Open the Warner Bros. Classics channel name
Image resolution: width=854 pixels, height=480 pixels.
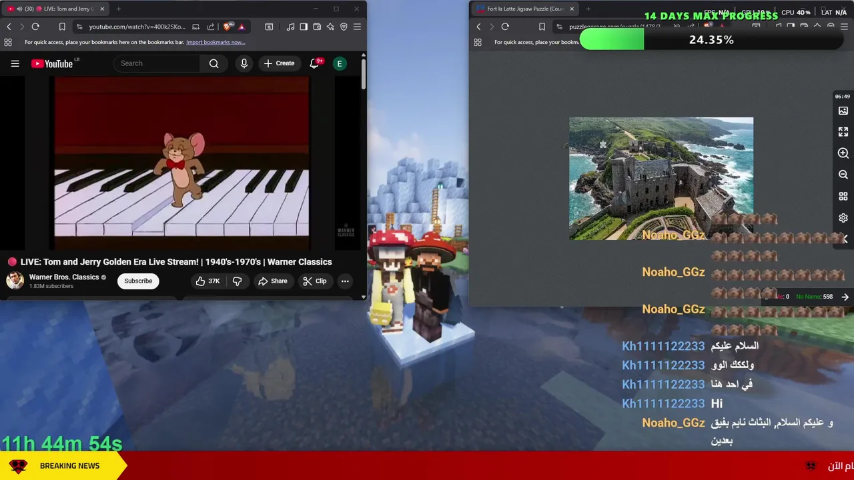tap(64, 277)
